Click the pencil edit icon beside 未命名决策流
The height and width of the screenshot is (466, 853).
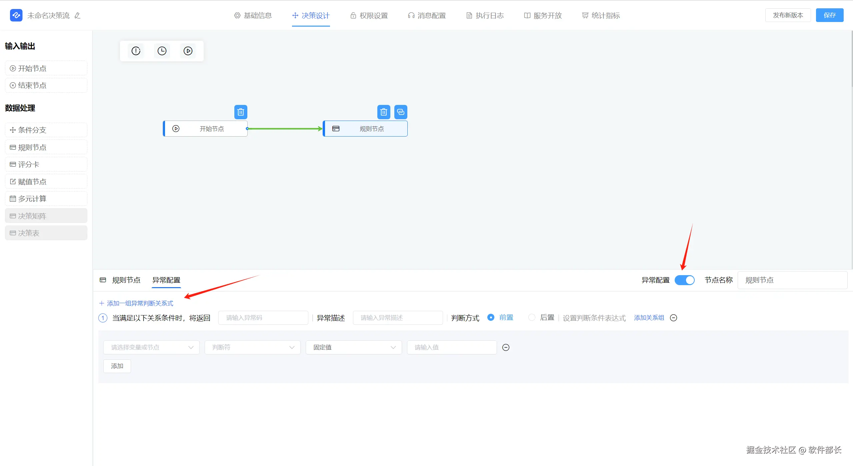coord(77,16)
